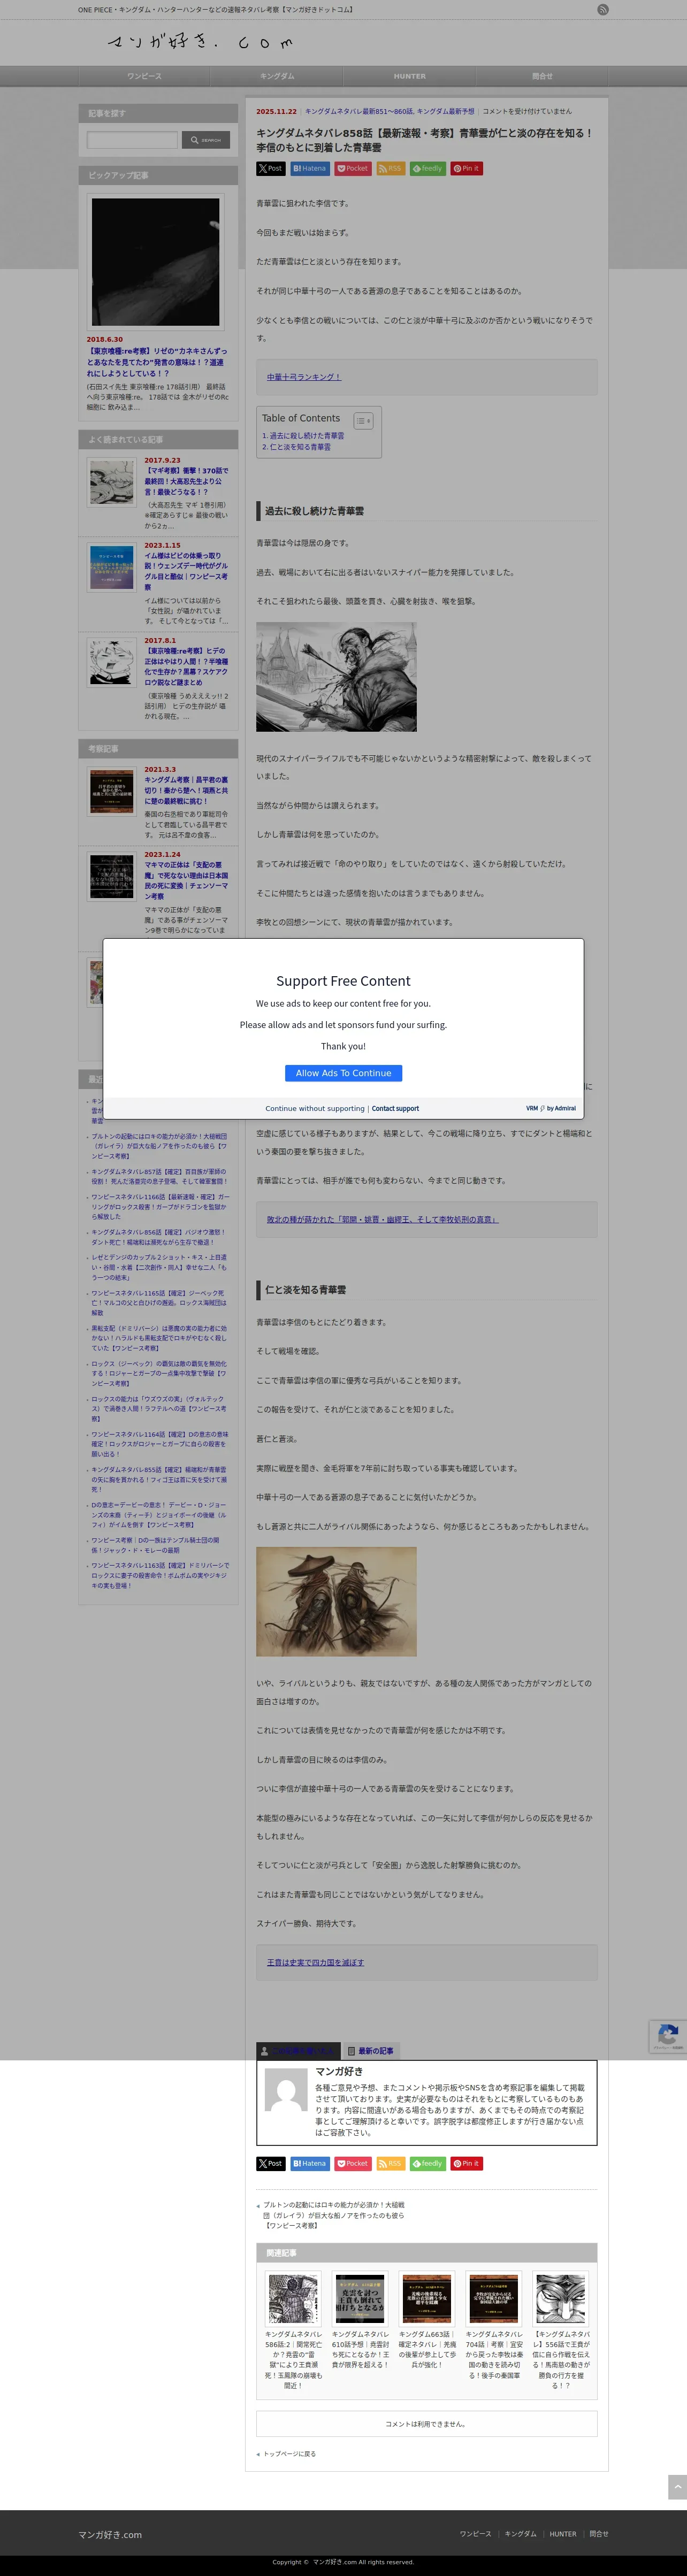This screenshot has height=2576, width=687.
Task: Open pickup article 東京喰種:re考察 リゼのカネキさんずっと
Action: pos(157,362)
